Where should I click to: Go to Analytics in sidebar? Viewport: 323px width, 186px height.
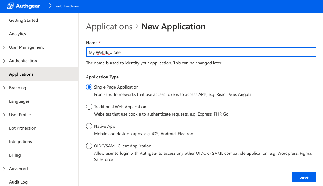click(17, 34)
